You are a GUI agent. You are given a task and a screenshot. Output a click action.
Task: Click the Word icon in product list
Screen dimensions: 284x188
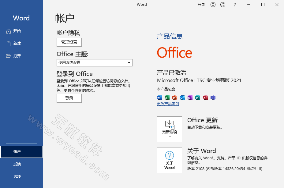159,98
